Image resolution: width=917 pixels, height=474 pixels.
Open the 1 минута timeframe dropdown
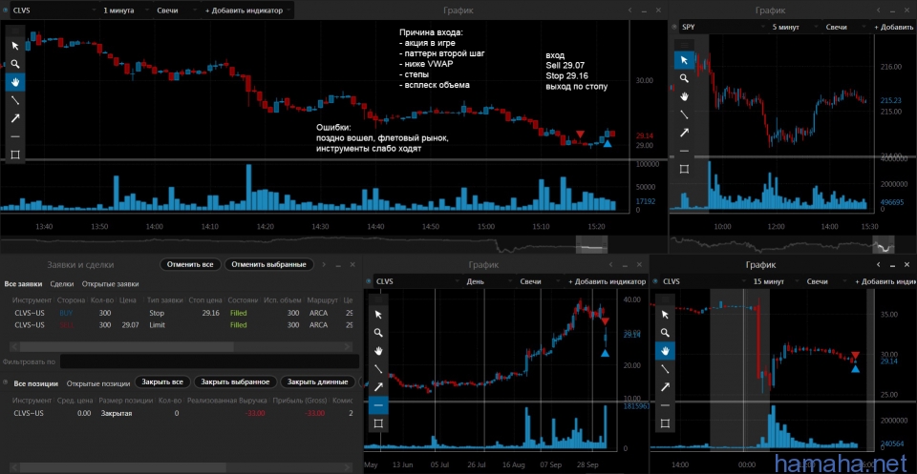click(x=126, y=10)
